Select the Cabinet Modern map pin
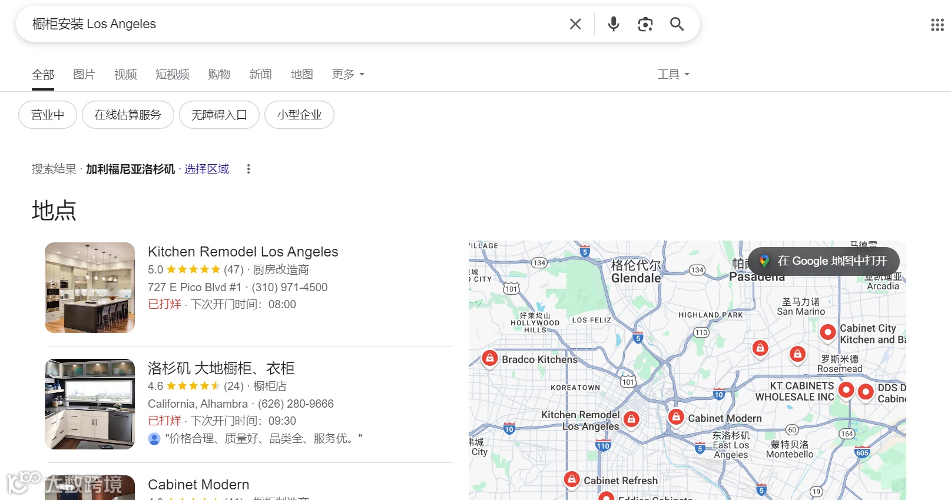Viewport: 951px width, 500px height. (x=676, y=417)
